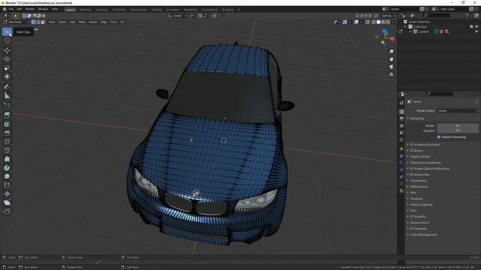
Task: Expand the Shadows panel
Action: point(416,199)
